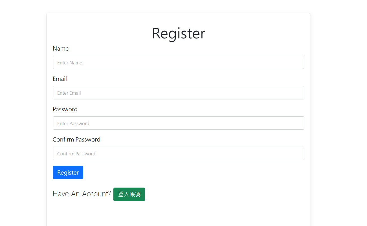Image resolution: width=367 pixels, height=226 pixels.
Task: Click the Have An Account text
Action: pyautogui.click(x=82, y=194)
